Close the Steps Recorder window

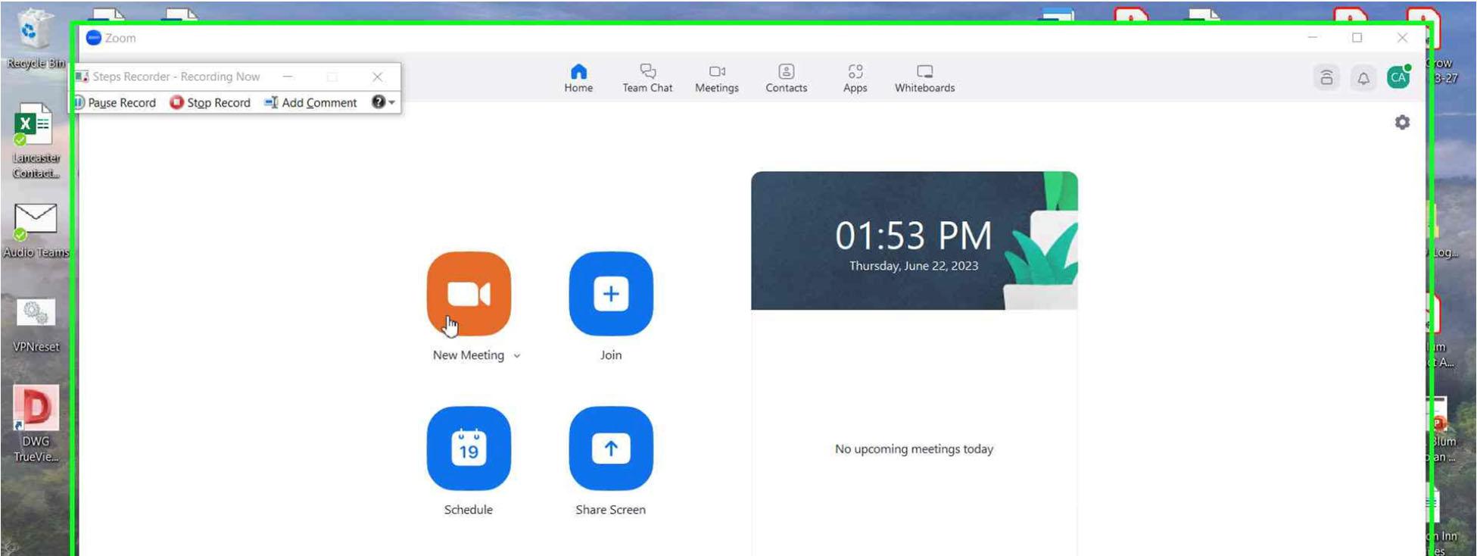pos(377,77)
